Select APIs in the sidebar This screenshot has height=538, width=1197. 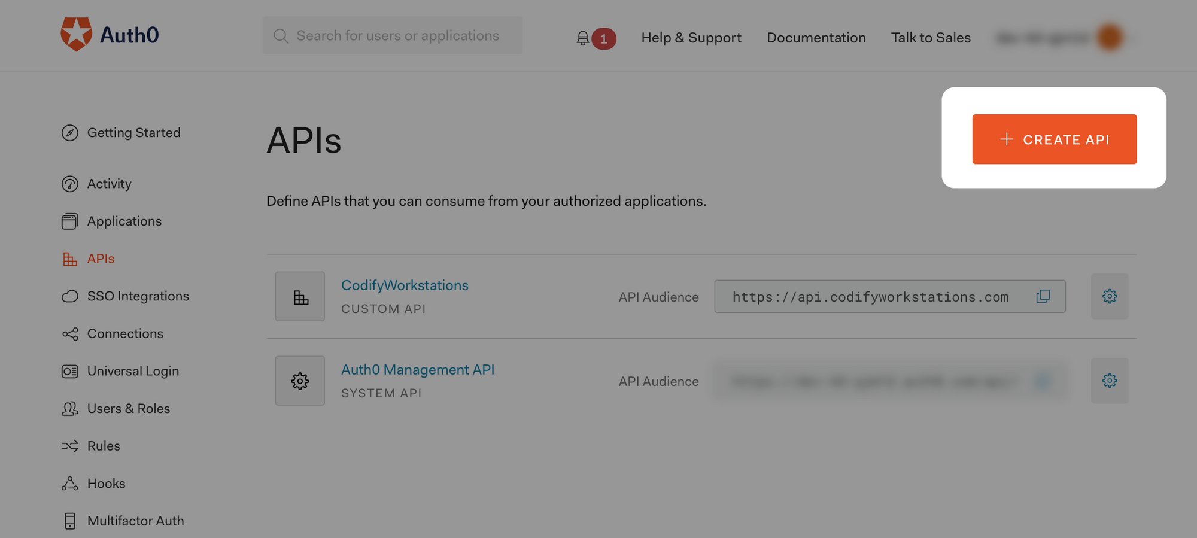(101, 259)
